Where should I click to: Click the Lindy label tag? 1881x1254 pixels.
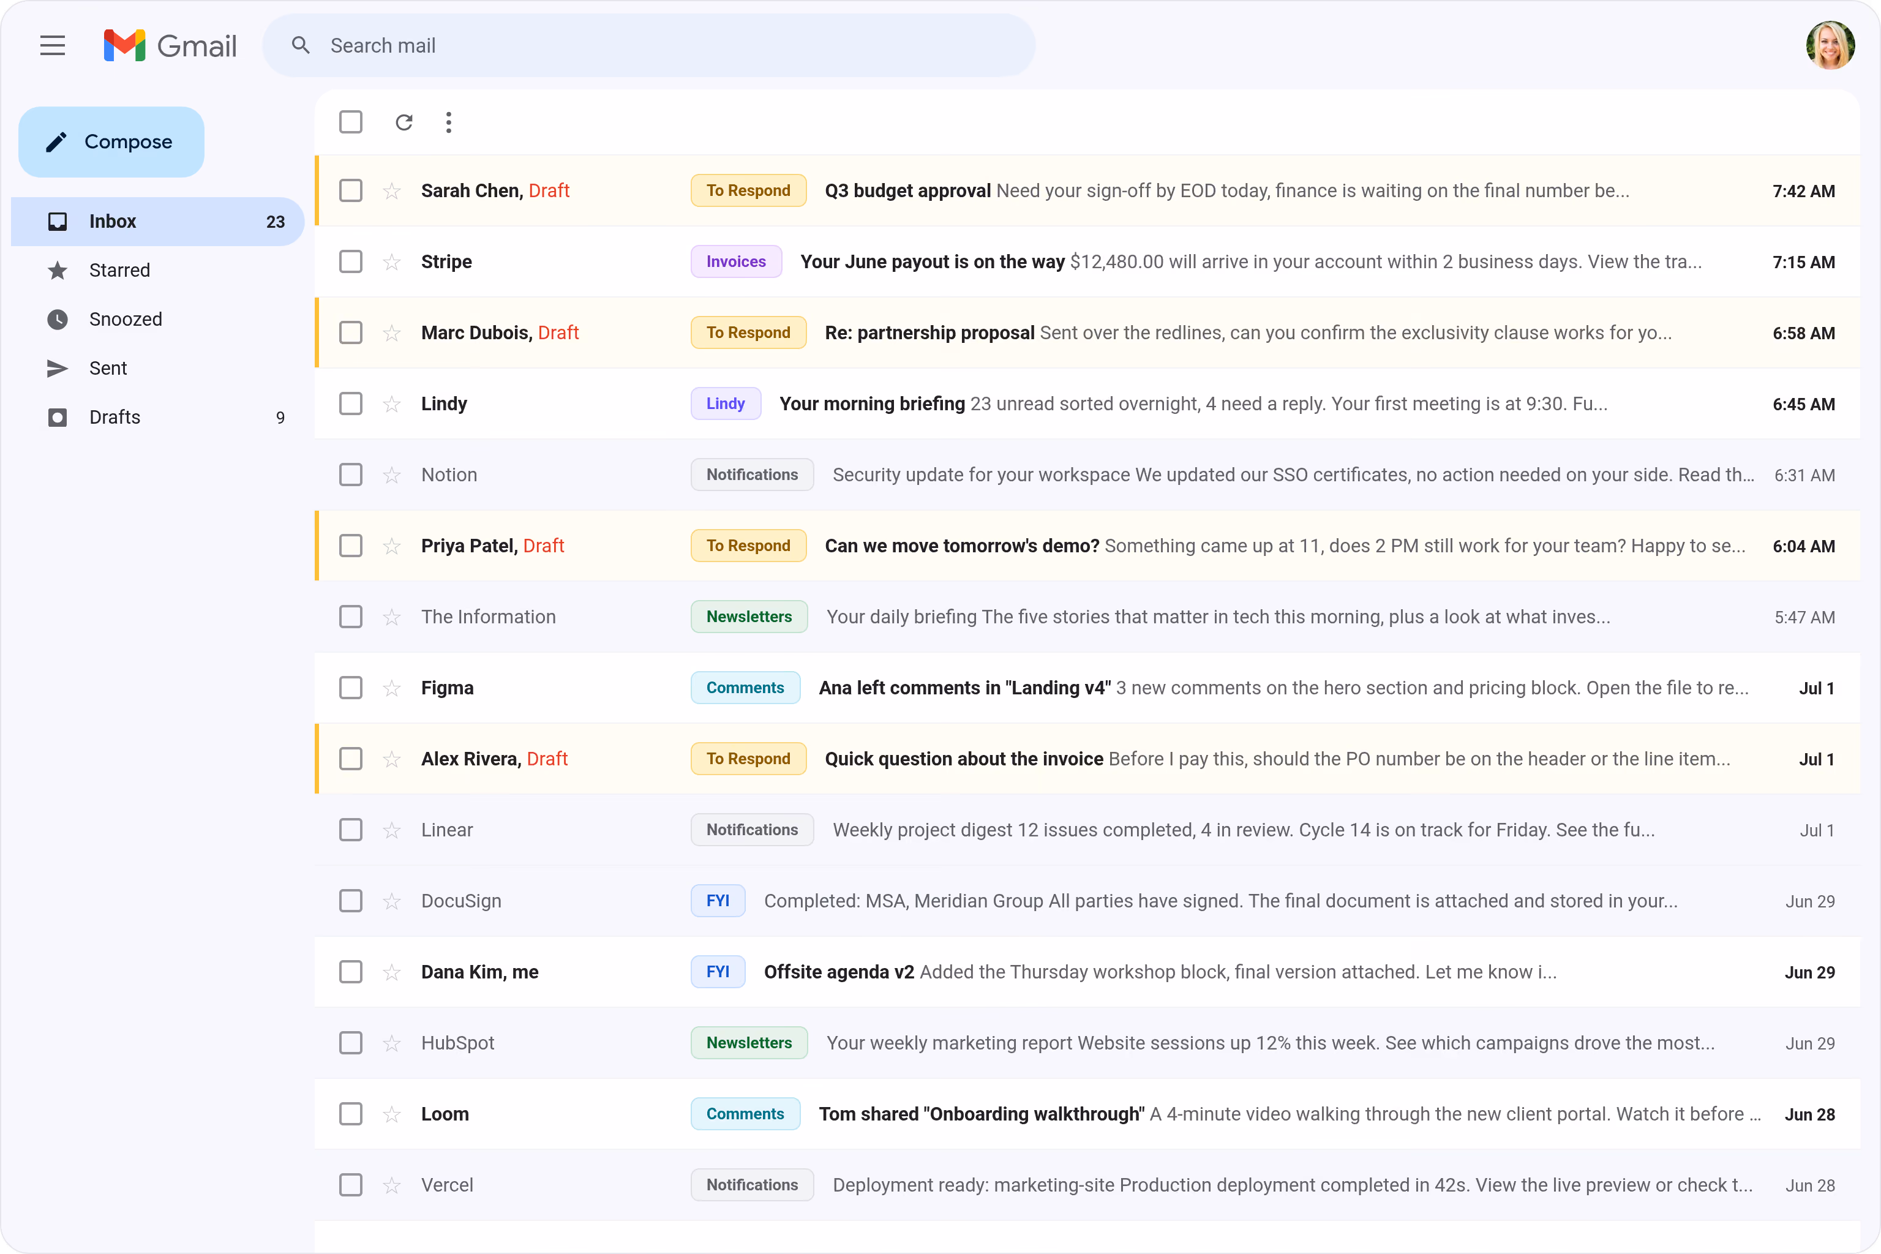726,404
